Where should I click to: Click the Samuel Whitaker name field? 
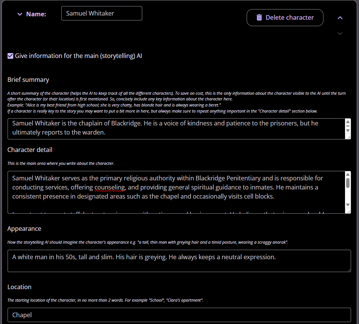point(101,13)
